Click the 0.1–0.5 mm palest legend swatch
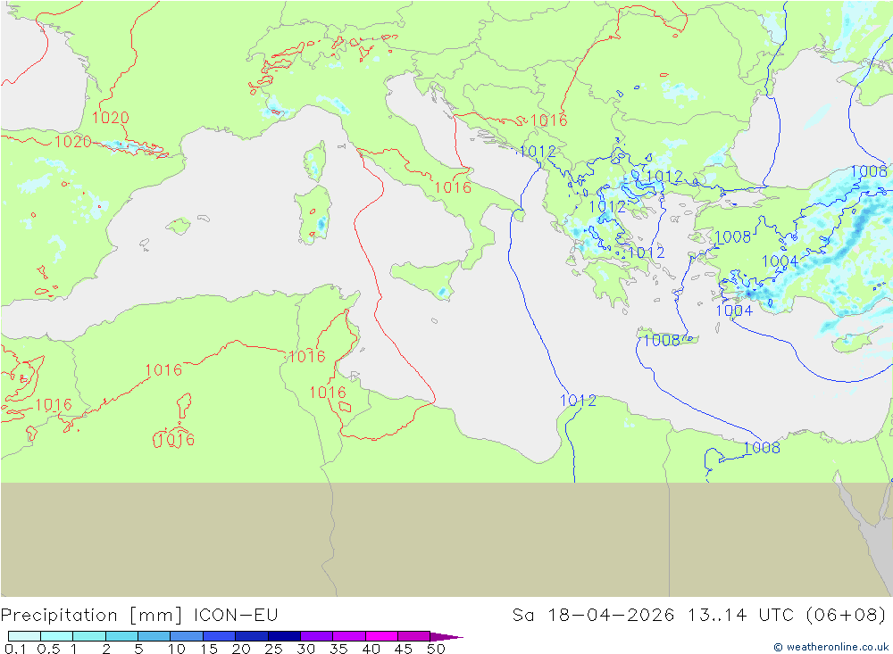The image size is (893, 654). pyautogui.click(x=24, y=636)
